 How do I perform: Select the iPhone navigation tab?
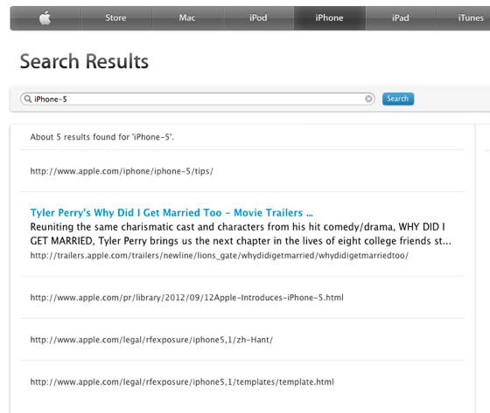pos(329,18)
